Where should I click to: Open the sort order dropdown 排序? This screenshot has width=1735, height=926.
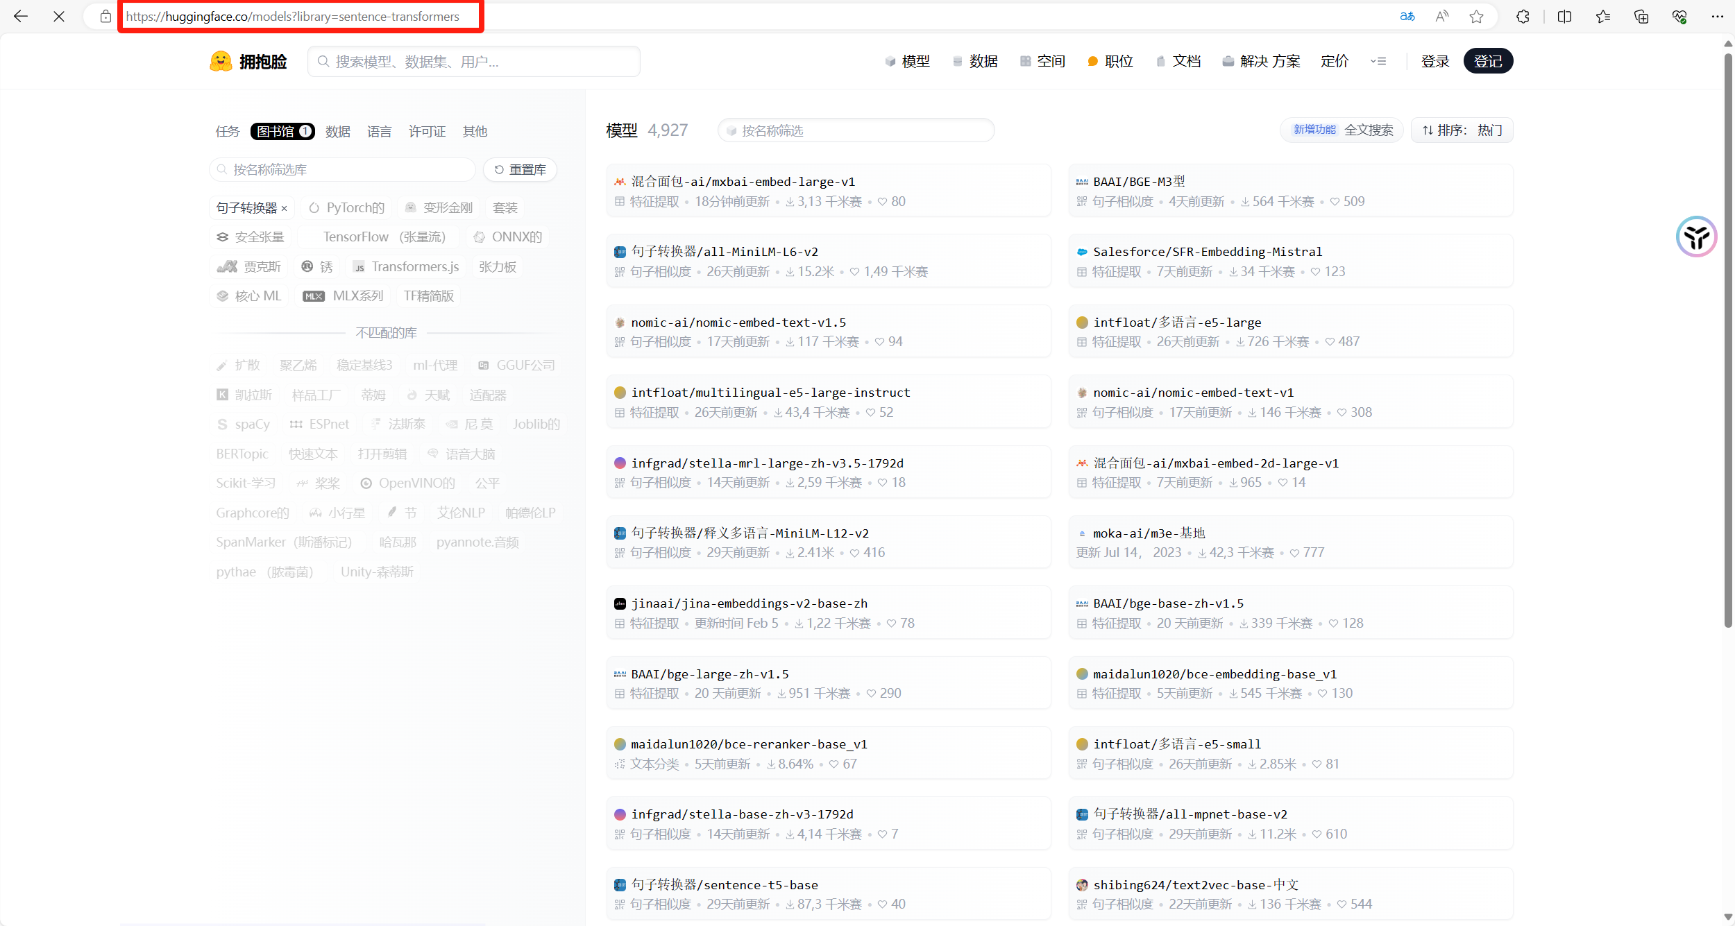coord(1462,130)
